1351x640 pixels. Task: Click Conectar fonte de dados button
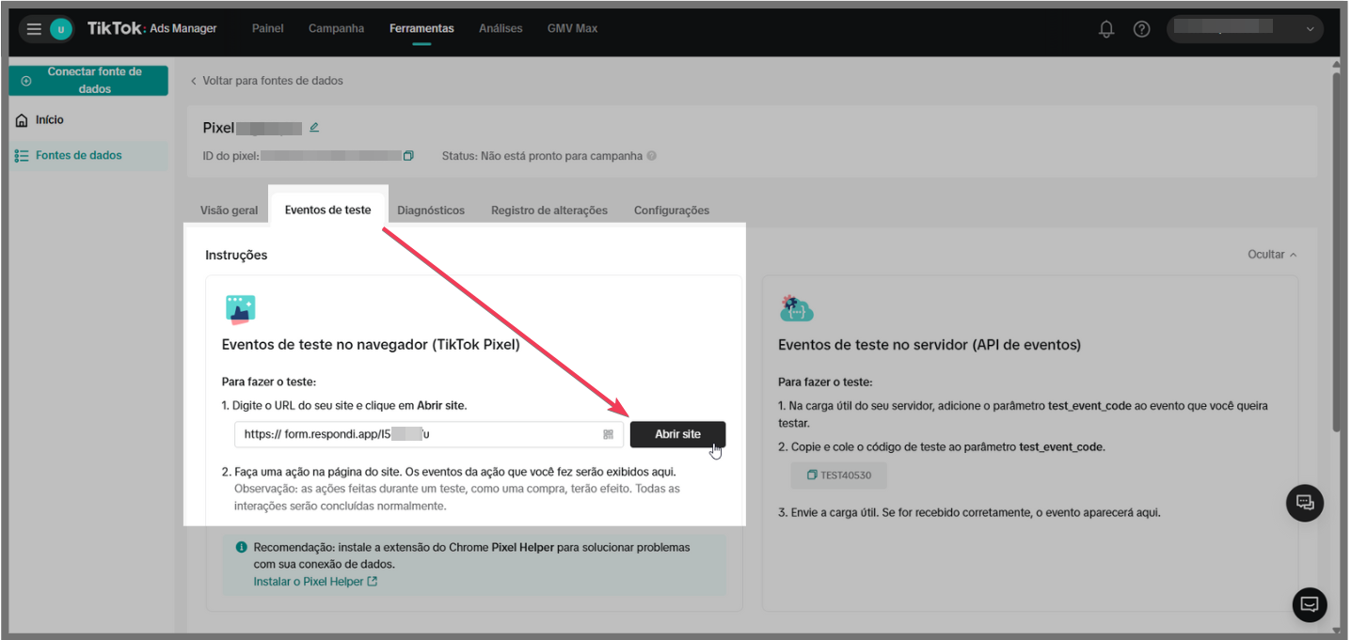tap(88, 81)
